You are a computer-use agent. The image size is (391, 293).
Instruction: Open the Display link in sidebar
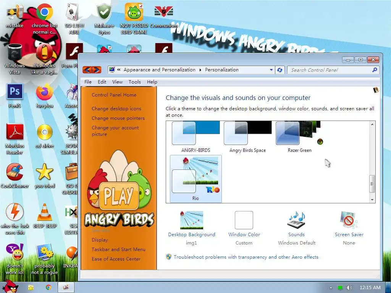click(100, 240)
